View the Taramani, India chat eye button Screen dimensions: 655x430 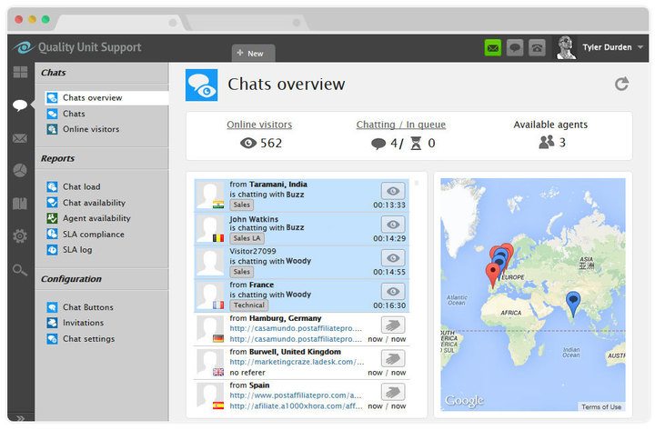tap(393, 191)
